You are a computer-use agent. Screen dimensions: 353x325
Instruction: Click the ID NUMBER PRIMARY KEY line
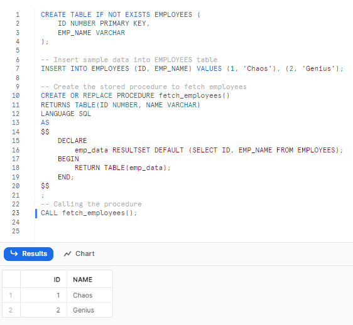tap(104, 23)
